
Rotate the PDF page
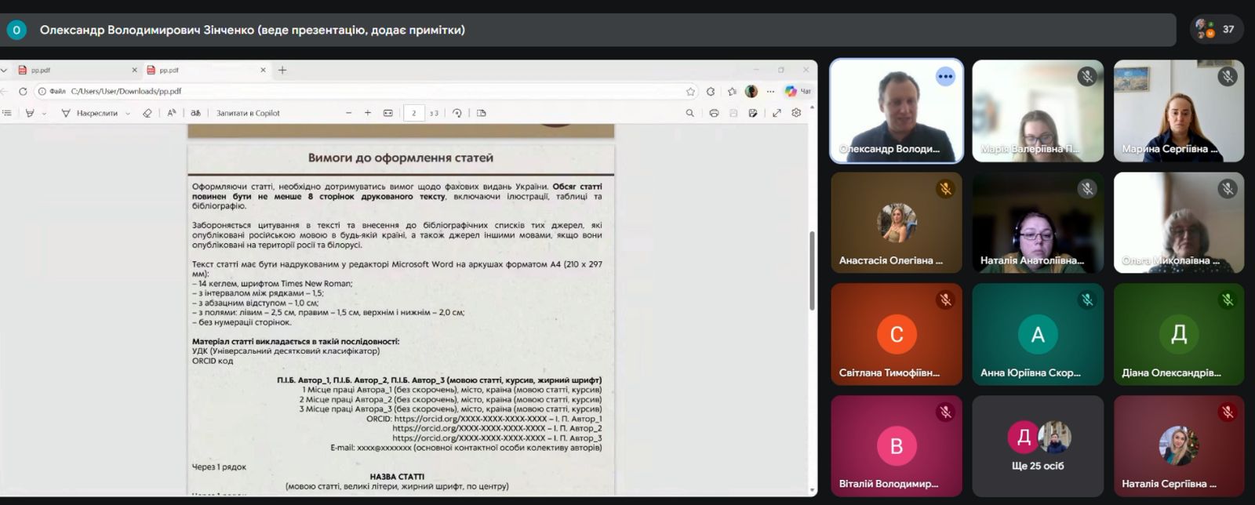(457, 113)
